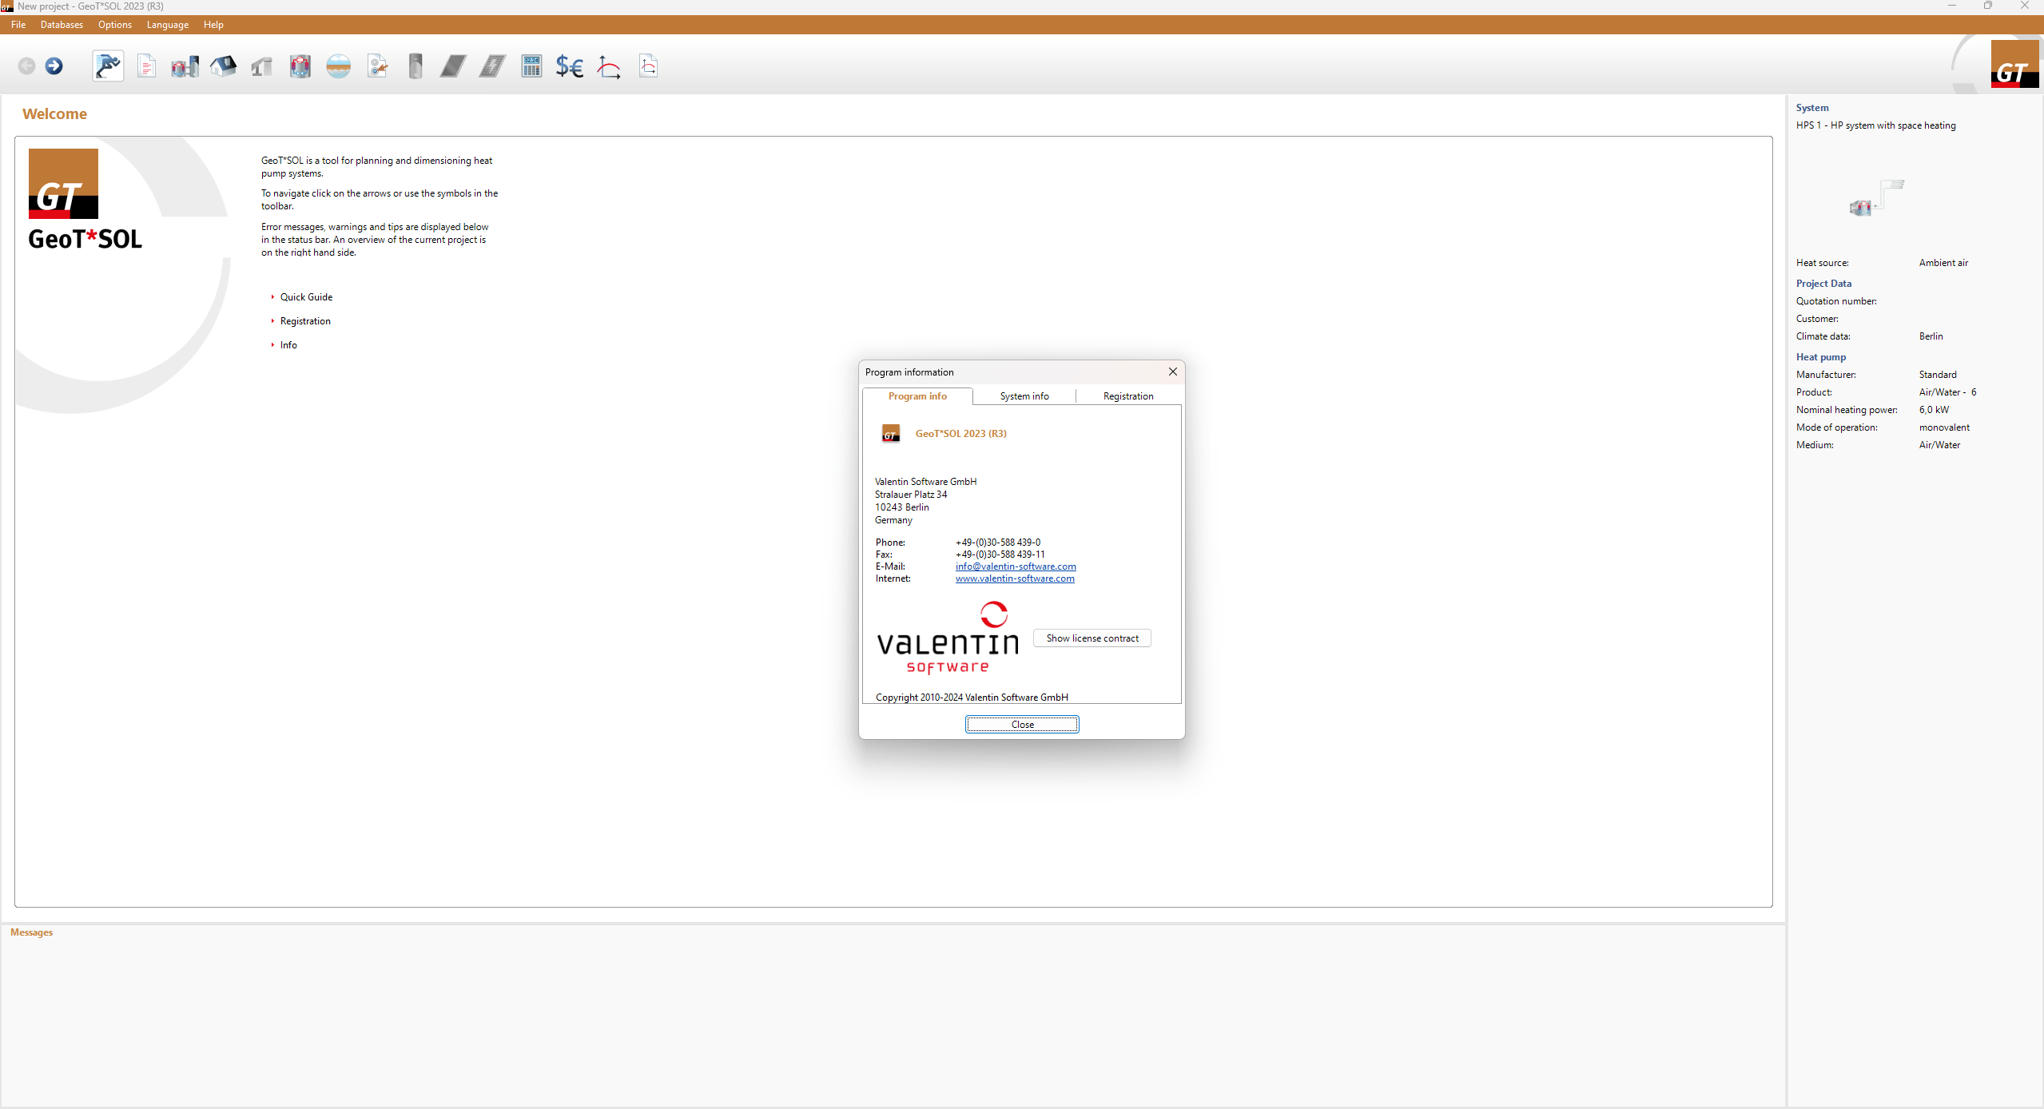
Task: Click the Close button in dialog
Action: [1021, 724]
